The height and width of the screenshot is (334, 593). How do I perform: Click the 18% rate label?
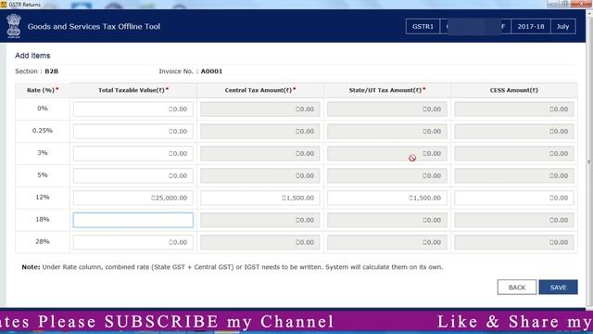(x=43, y=219)
